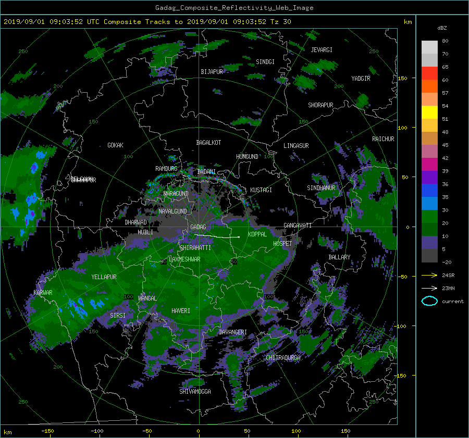Click the SHIRAHATTI city label

[195, 248]
